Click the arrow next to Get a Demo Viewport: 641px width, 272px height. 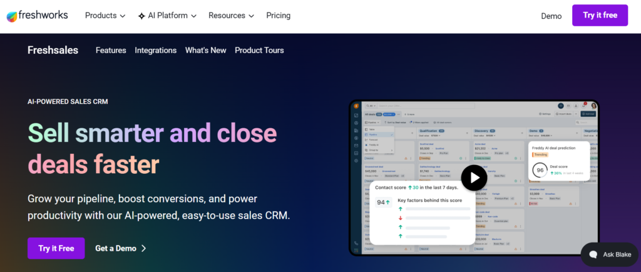[143, 248]
